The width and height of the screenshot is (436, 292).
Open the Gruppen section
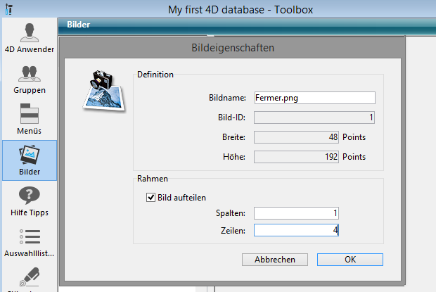coord(30,80)
